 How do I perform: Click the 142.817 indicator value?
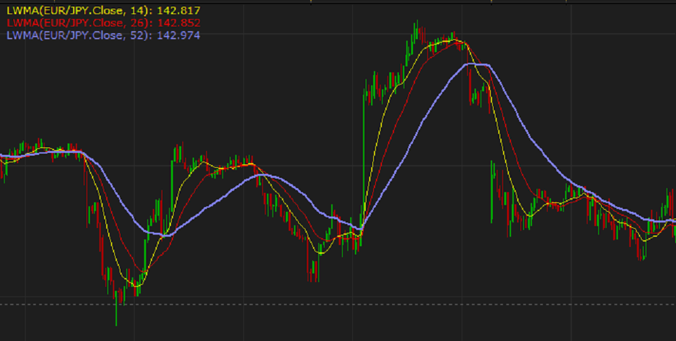(178, 11)
